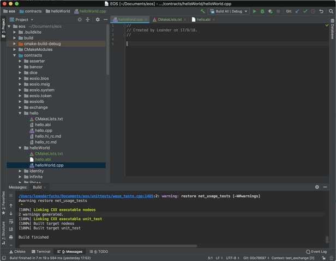The image size is (336, 261).
Task: Commit changes with the Git checkmark icon
Action: tap(305, 11)
